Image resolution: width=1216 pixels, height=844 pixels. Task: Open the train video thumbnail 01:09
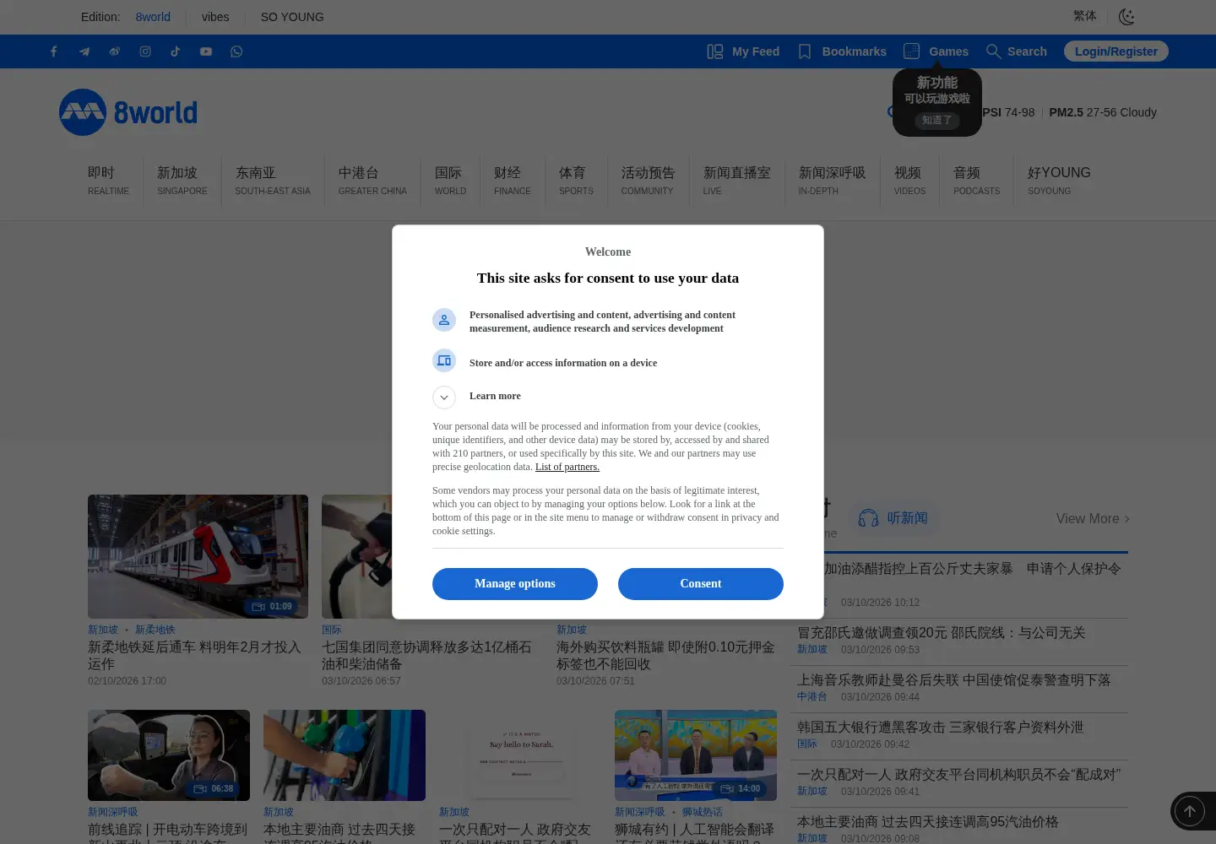(x=198, y=556)
